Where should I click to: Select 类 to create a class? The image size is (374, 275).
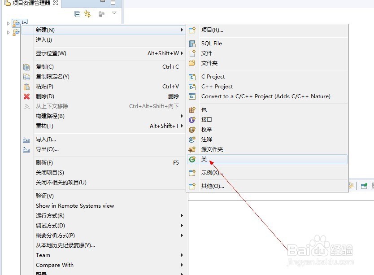click(x=267, y=159)
